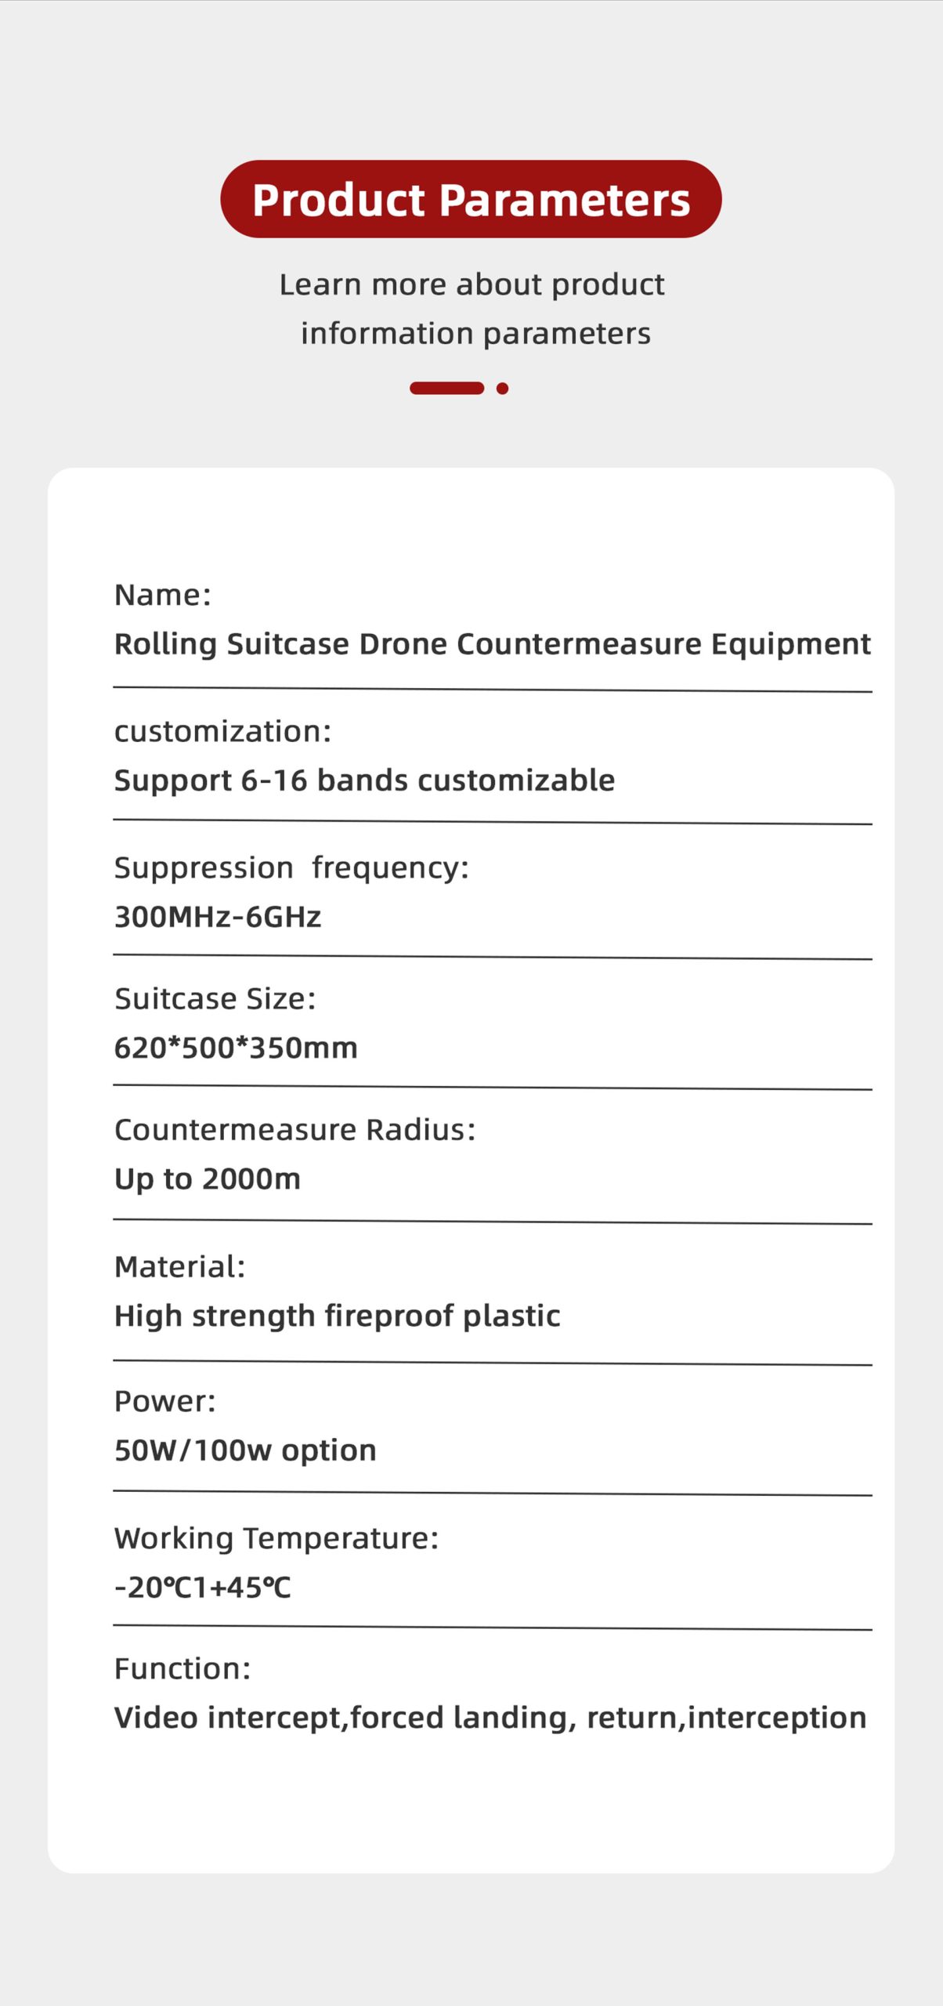Click the Product Parameters red banner

coord(471,199)
